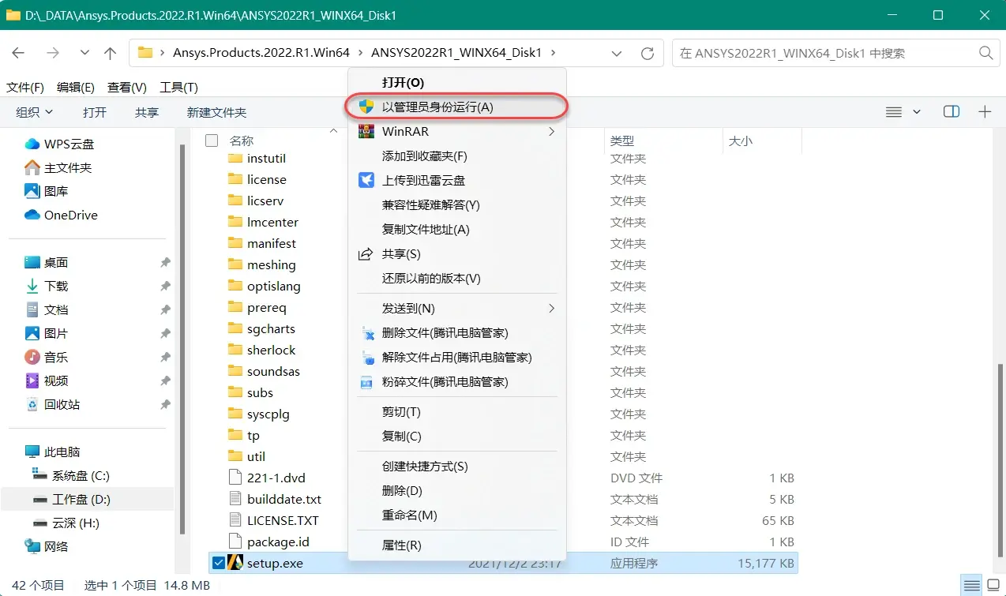The width and height of the screenshot is (1006, 596).
Task: Select 剪切(T) in context menu
Action: 456,411
